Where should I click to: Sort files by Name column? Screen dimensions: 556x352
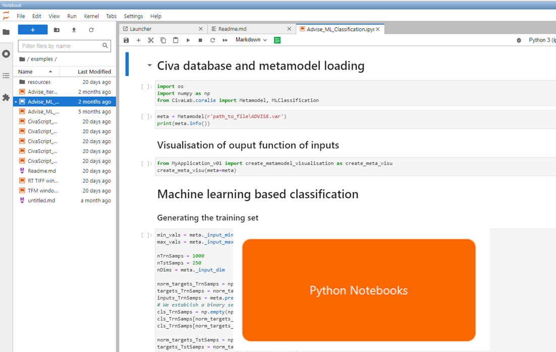[x=36, y=72]
